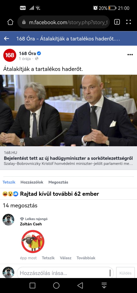Click the m.facebook.com address bar
Image resolution: width=137 pixels, height=293 pixels.
click(x=63, y=22)
